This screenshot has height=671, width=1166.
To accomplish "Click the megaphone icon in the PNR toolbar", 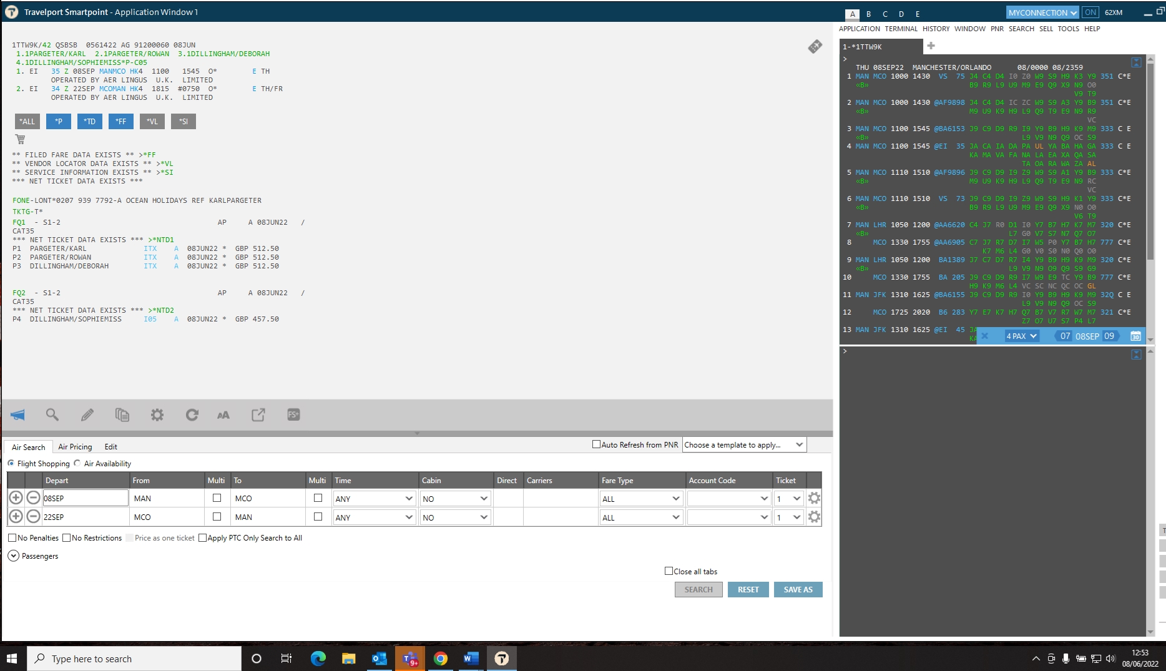I will click(17, 415).
